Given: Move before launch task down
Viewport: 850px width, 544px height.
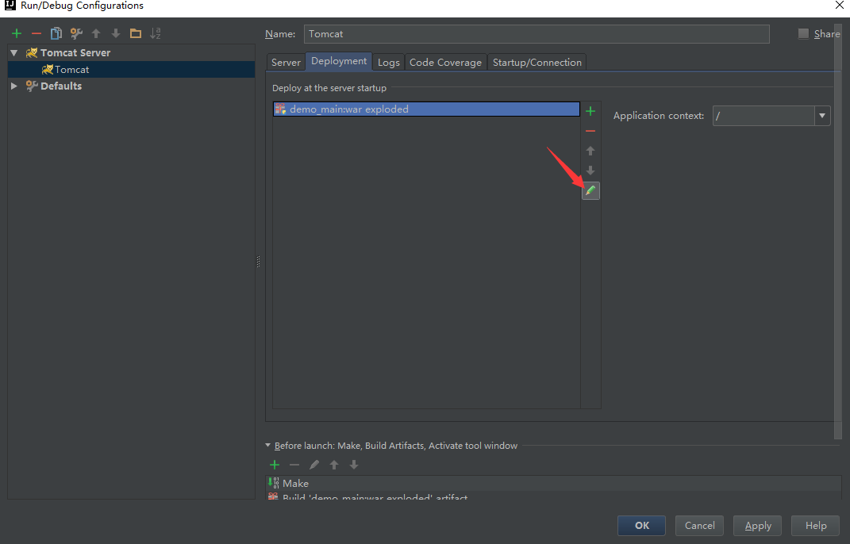Looking at the screenshot, I should (x=354, y=465).
